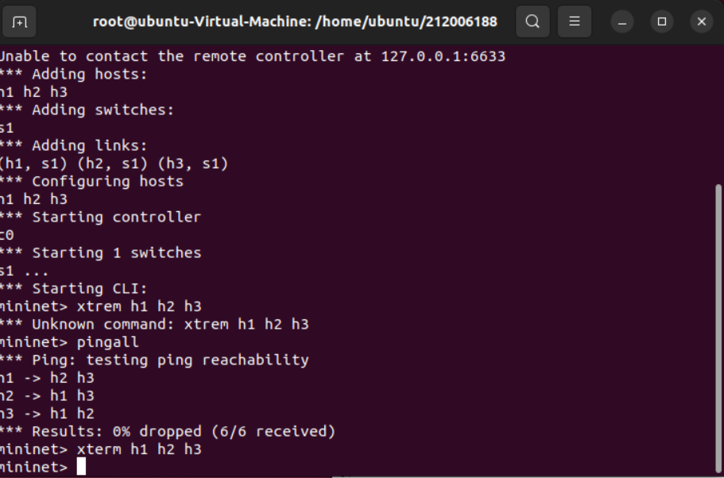Open a new terminal tab
Viewport: 724px width, 478px height.
coord(19,21)
